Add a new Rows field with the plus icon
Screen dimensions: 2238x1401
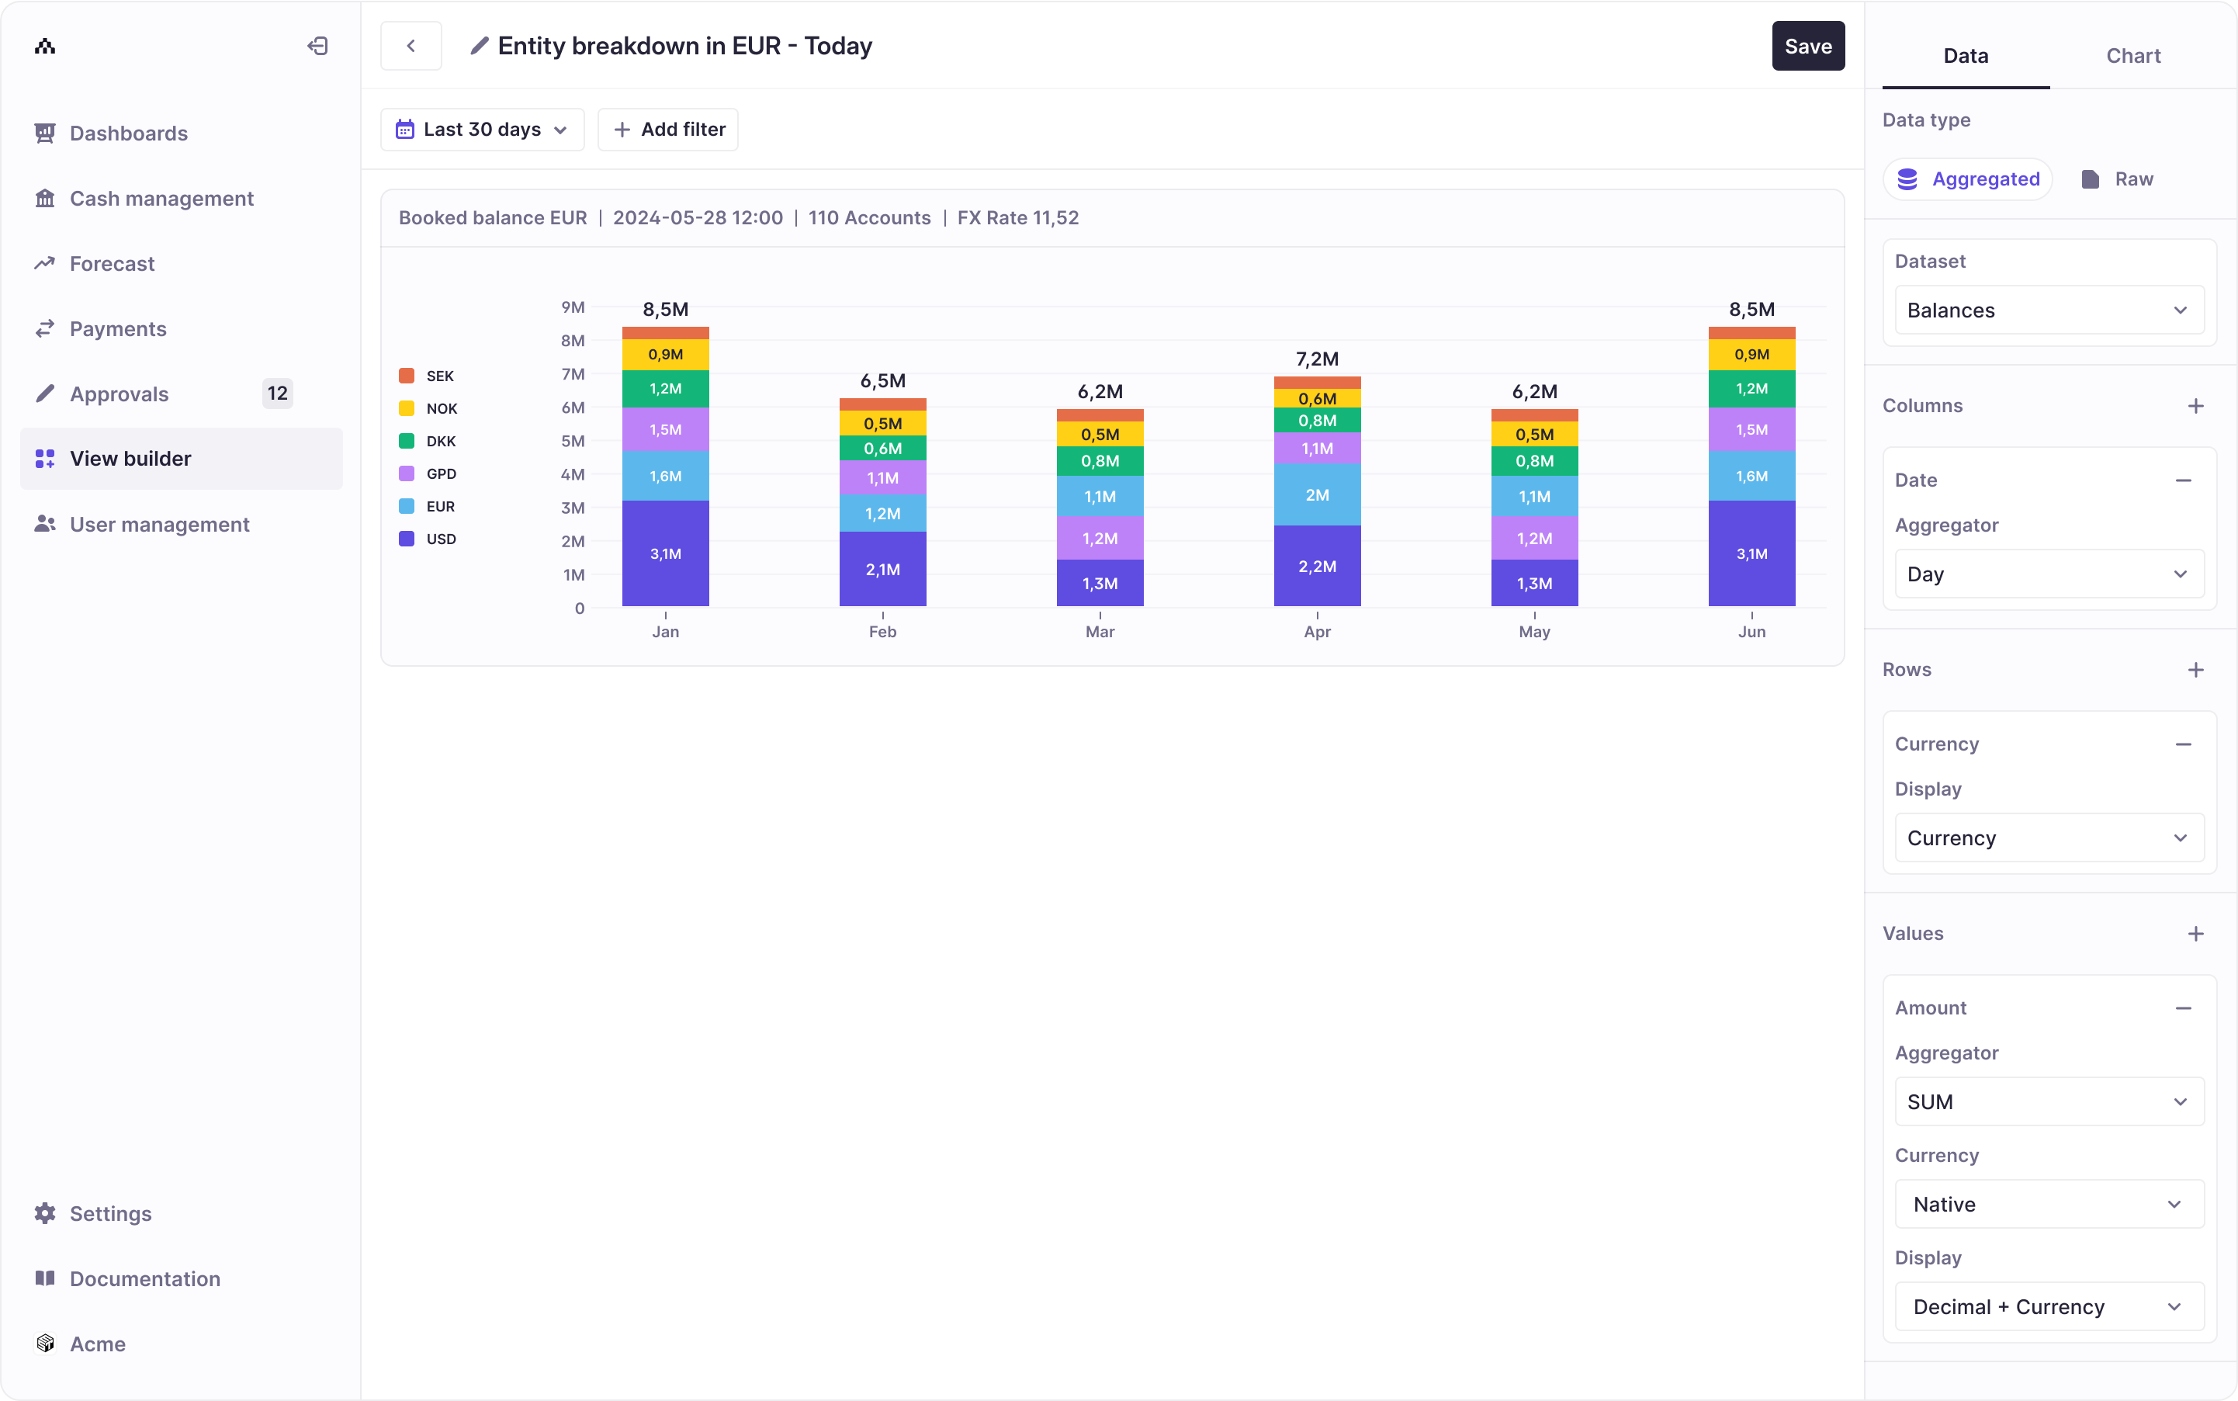click(2195, 670)
